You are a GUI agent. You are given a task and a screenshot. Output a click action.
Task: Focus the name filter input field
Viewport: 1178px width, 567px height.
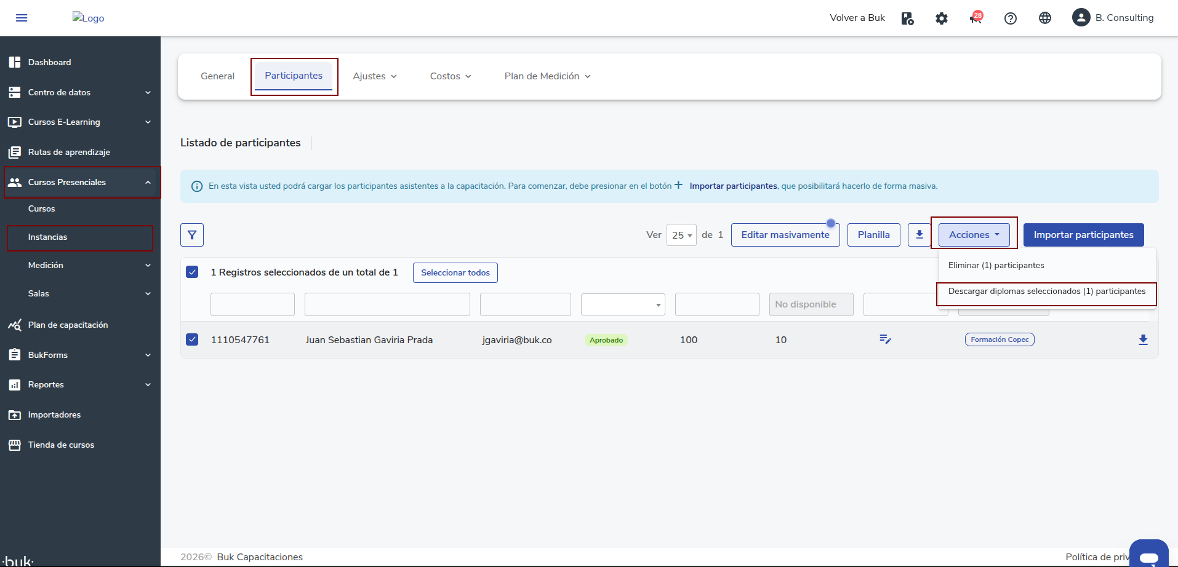pyautogui.click(x=387, y=304)
